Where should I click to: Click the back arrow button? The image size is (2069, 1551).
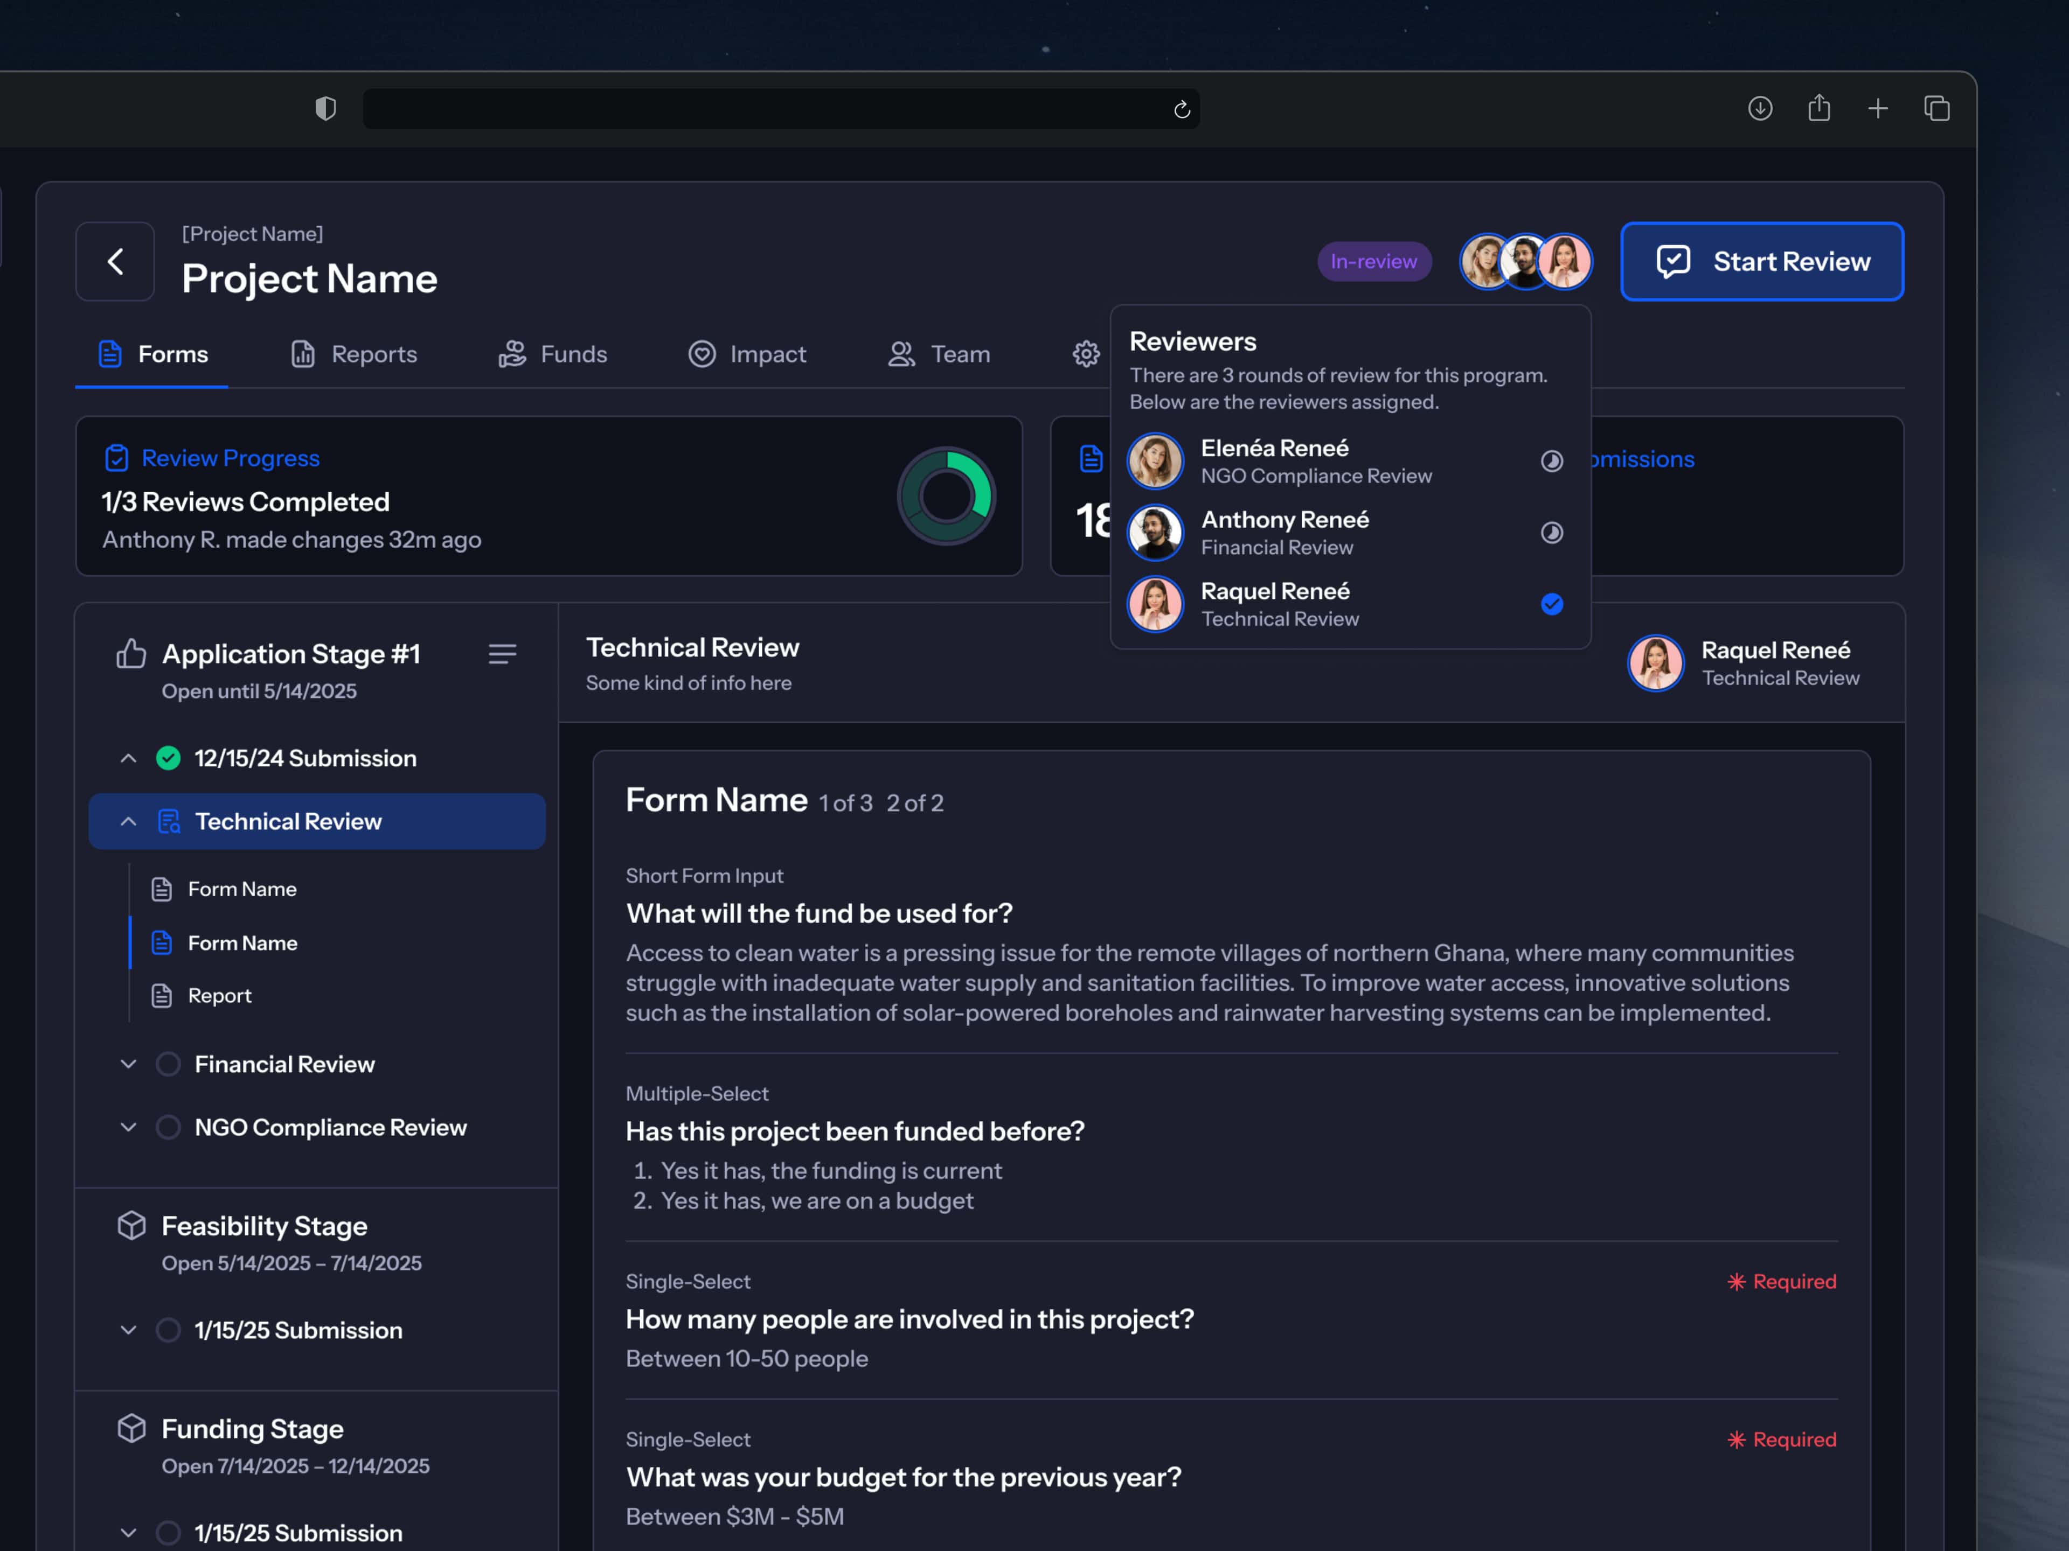(x=115, y=262)
